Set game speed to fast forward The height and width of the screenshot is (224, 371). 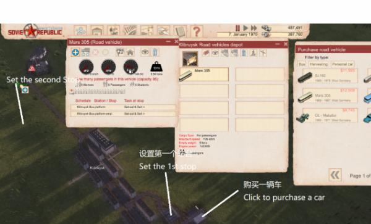[254, 28]
